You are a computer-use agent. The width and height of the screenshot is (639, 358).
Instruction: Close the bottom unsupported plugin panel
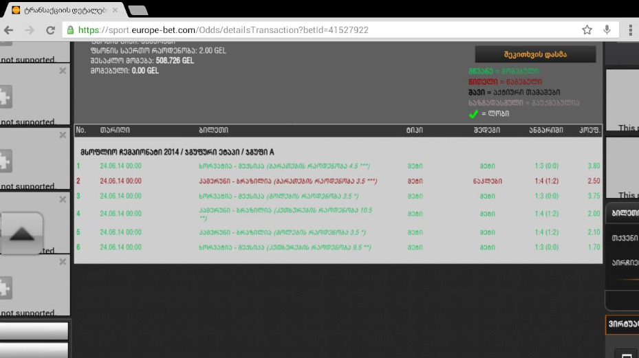coord(63,262)
